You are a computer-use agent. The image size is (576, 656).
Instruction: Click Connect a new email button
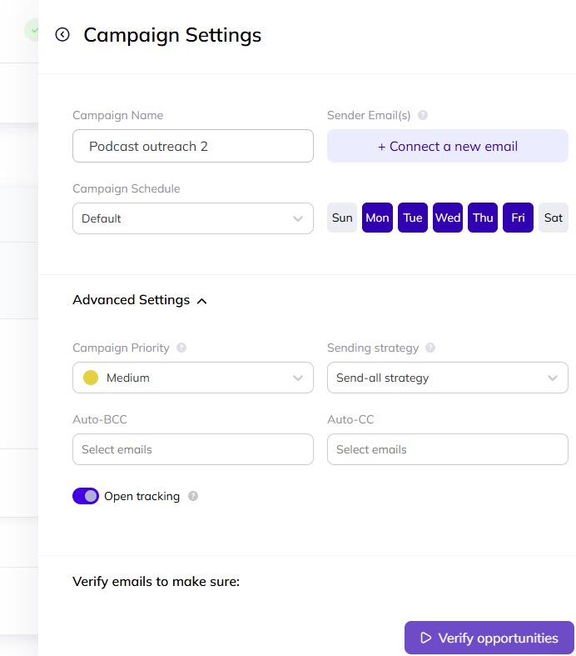click(448, 146)
